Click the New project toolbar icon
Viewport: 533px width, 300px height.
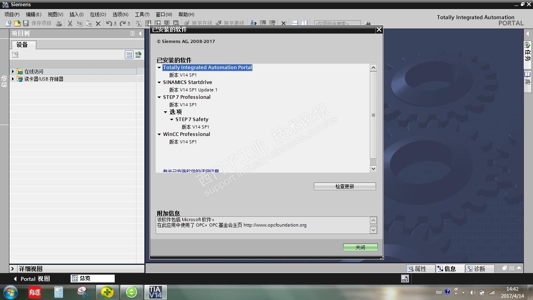coord(8,23)
